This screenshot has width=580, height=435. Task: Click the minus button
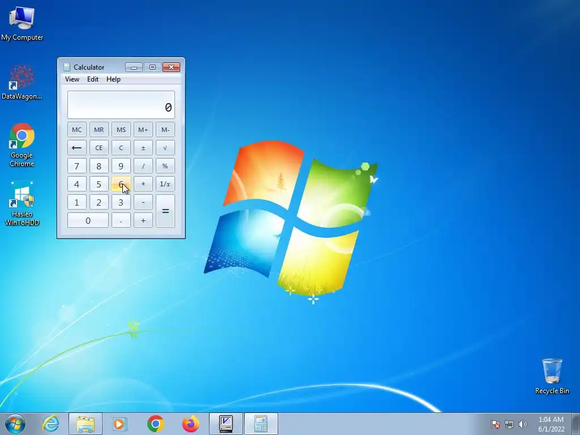pos(143,202)
